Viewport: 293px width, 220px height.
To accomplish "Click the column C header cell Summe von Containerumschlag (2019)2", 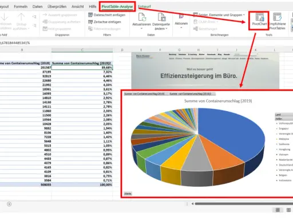I will [82, 63].
